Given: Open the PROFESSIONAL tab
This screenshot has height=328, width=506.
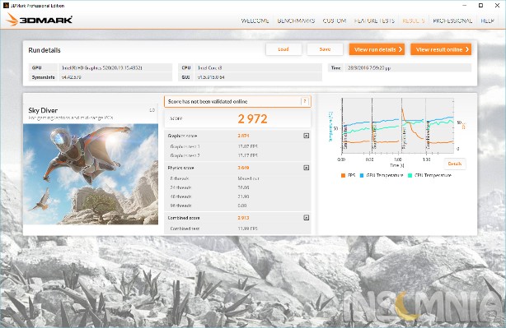Looking at the screenshot, I should 452,21.
